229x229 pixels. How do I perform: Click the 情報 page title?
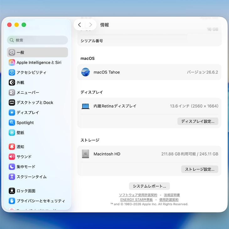point(104,25)
